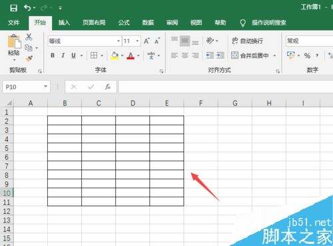This screenshot has width=333, height=246.
Task: Open the Fill Color dropdown arrow
Action: point(122,55)
